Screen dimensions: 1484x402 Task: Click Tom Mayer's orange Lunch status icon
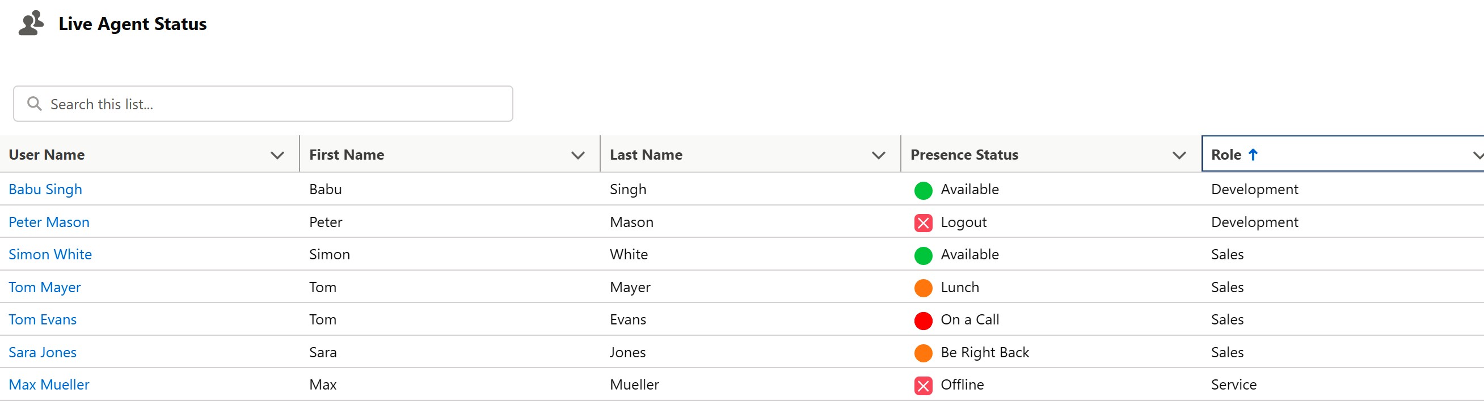(923, 288)
